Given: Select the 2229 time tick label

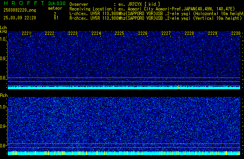Looking at the screenshot, I should click(x=213, y=33).
